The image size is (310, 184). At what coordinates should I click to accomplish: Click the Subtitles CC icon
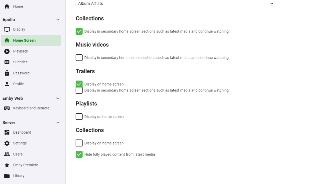[7, 62]
